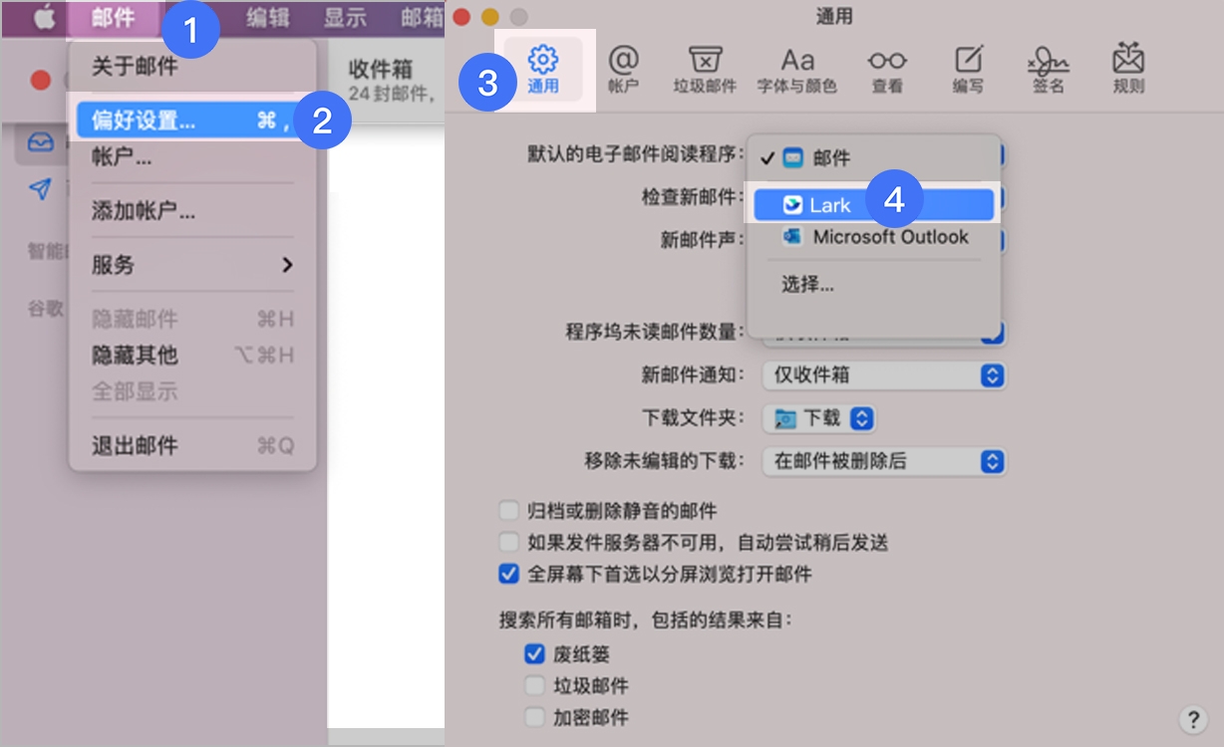
Task: Click the Apple logo menu
Action: coord(44,18)
